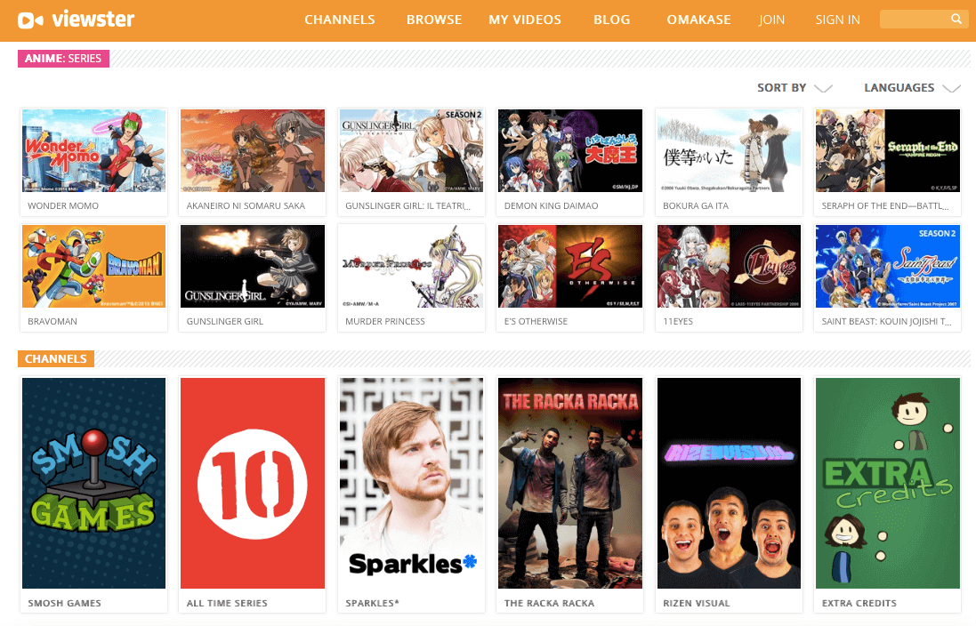Open the Channels menu item
The image size is (976, 626).
[339, 20]
